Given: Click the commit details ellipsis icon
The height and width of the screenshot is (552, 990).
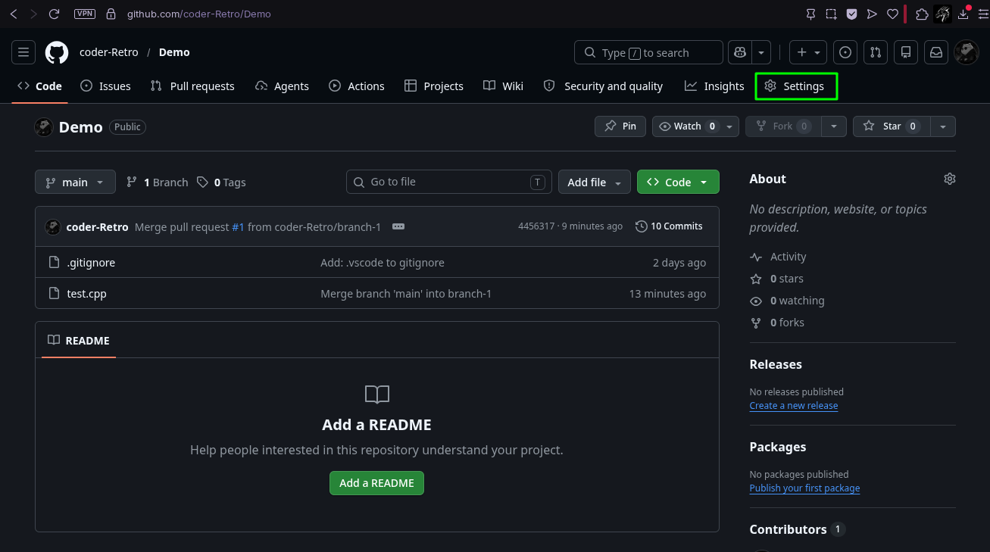Looking at the screenshot, I should [398, 226].
